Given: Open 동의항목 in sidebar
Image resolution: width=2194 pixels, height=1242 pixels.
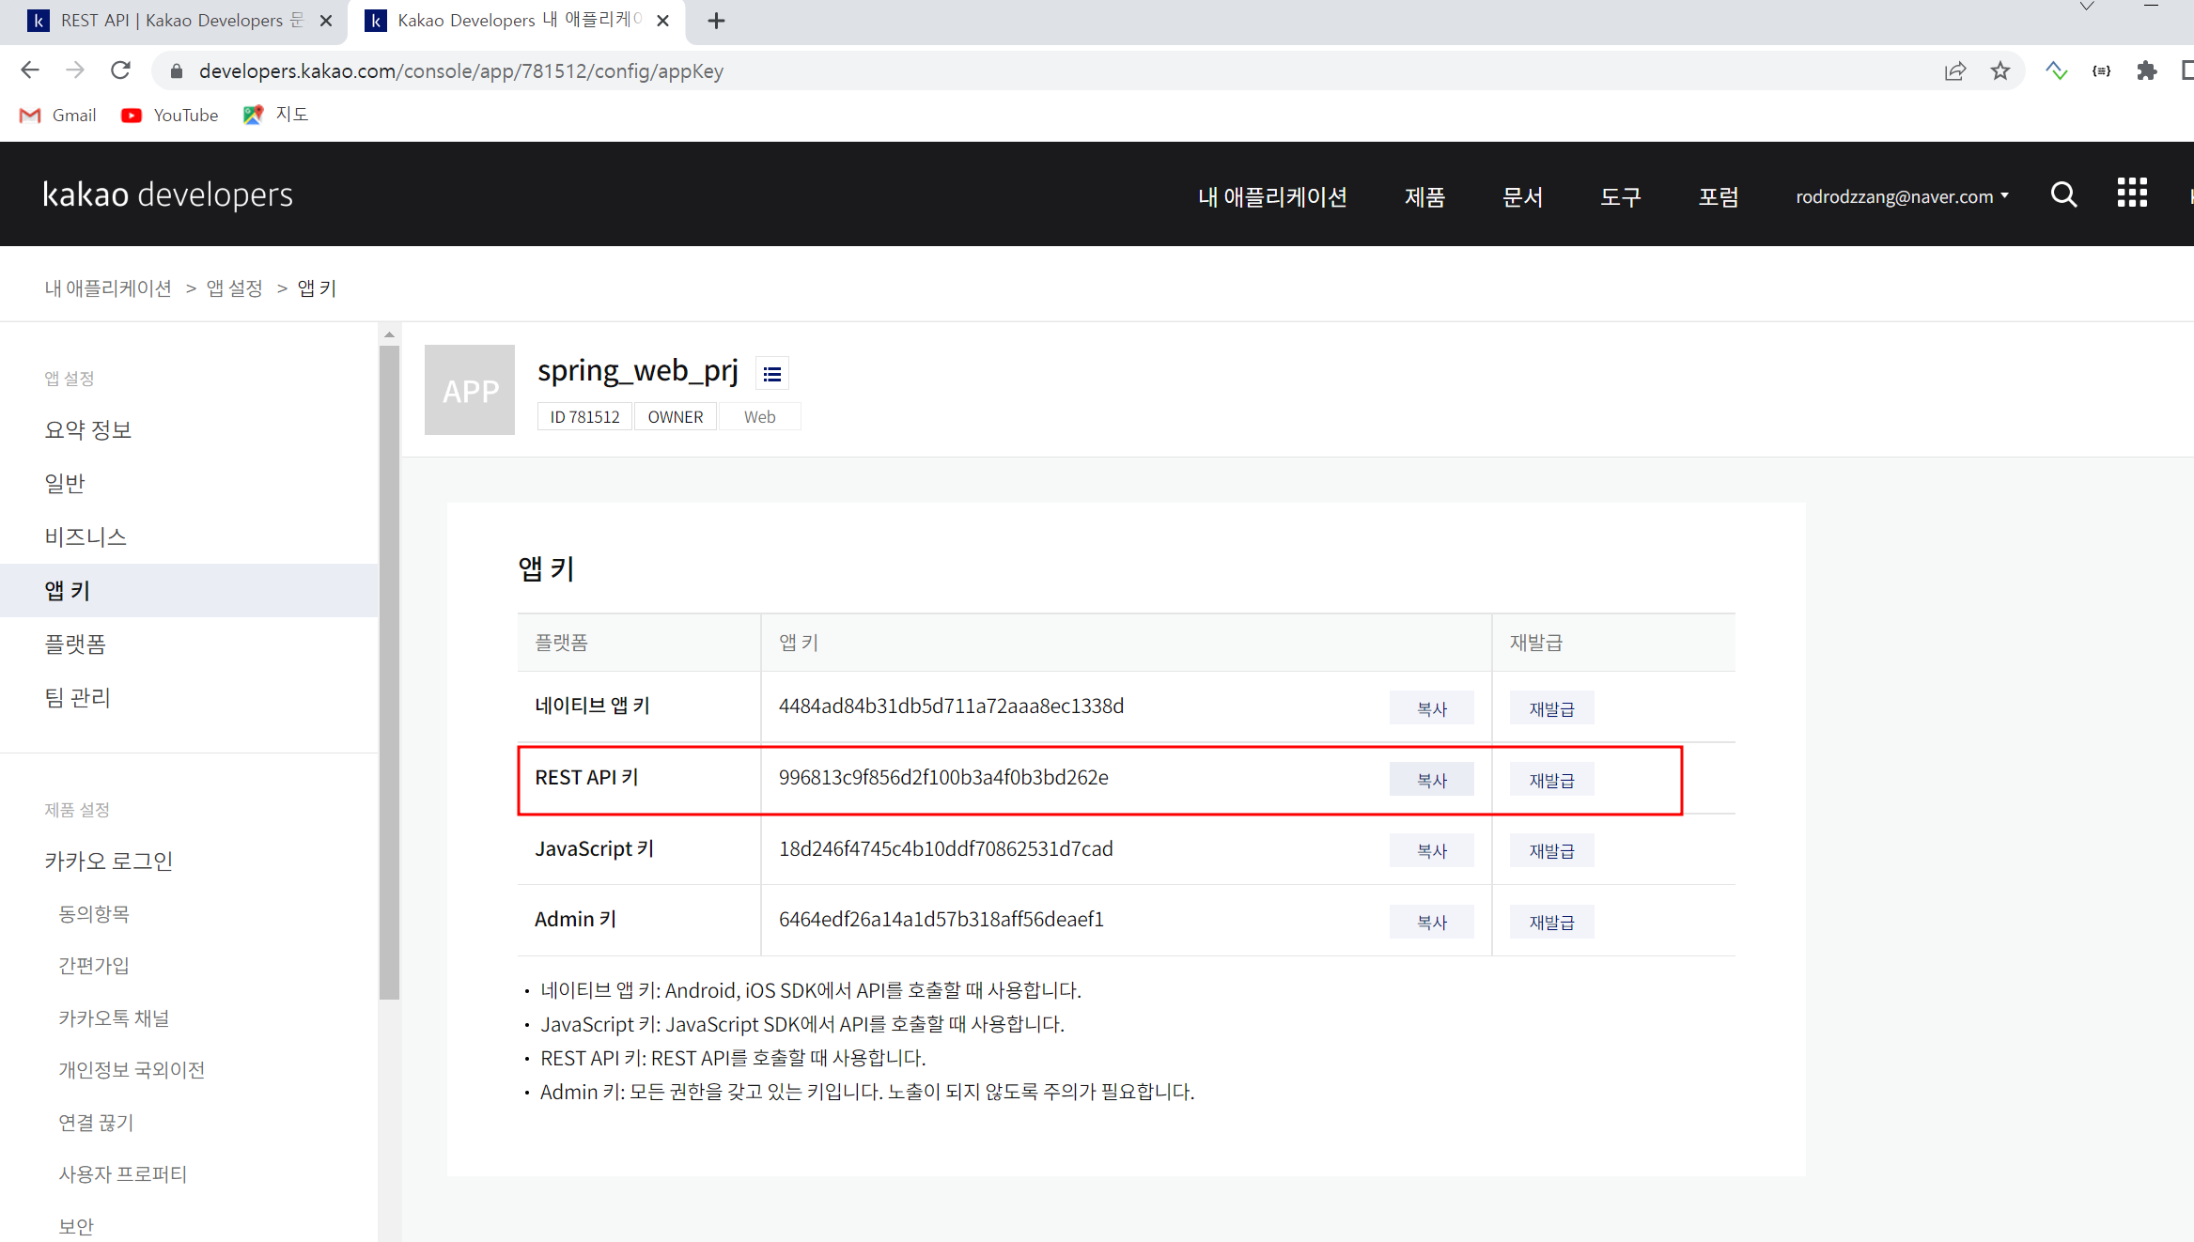Looking at the screenshot, I should point(94,914).
